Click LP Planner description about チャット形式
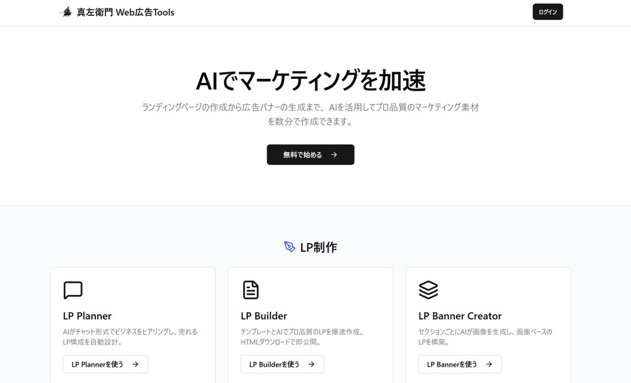This screenshot has width=631, height=383. coord(130,337)
